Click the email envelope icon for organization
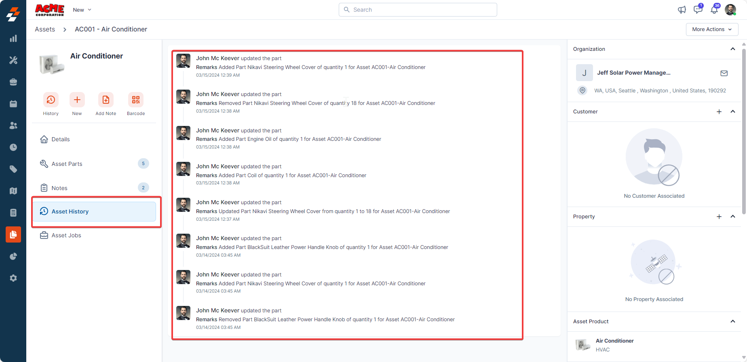Viewport: 747px width, 362px height. 724,73
